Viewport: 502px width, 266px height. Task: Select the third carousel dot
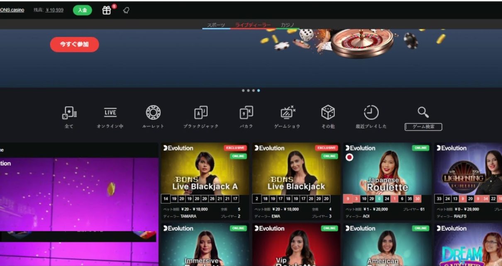pyautogui.click(x=253, y=90)
